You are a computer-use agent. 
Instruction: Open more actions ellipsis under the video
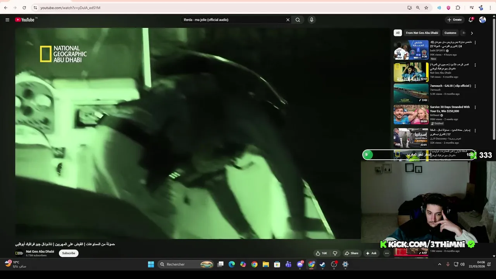tap(387, 253)
